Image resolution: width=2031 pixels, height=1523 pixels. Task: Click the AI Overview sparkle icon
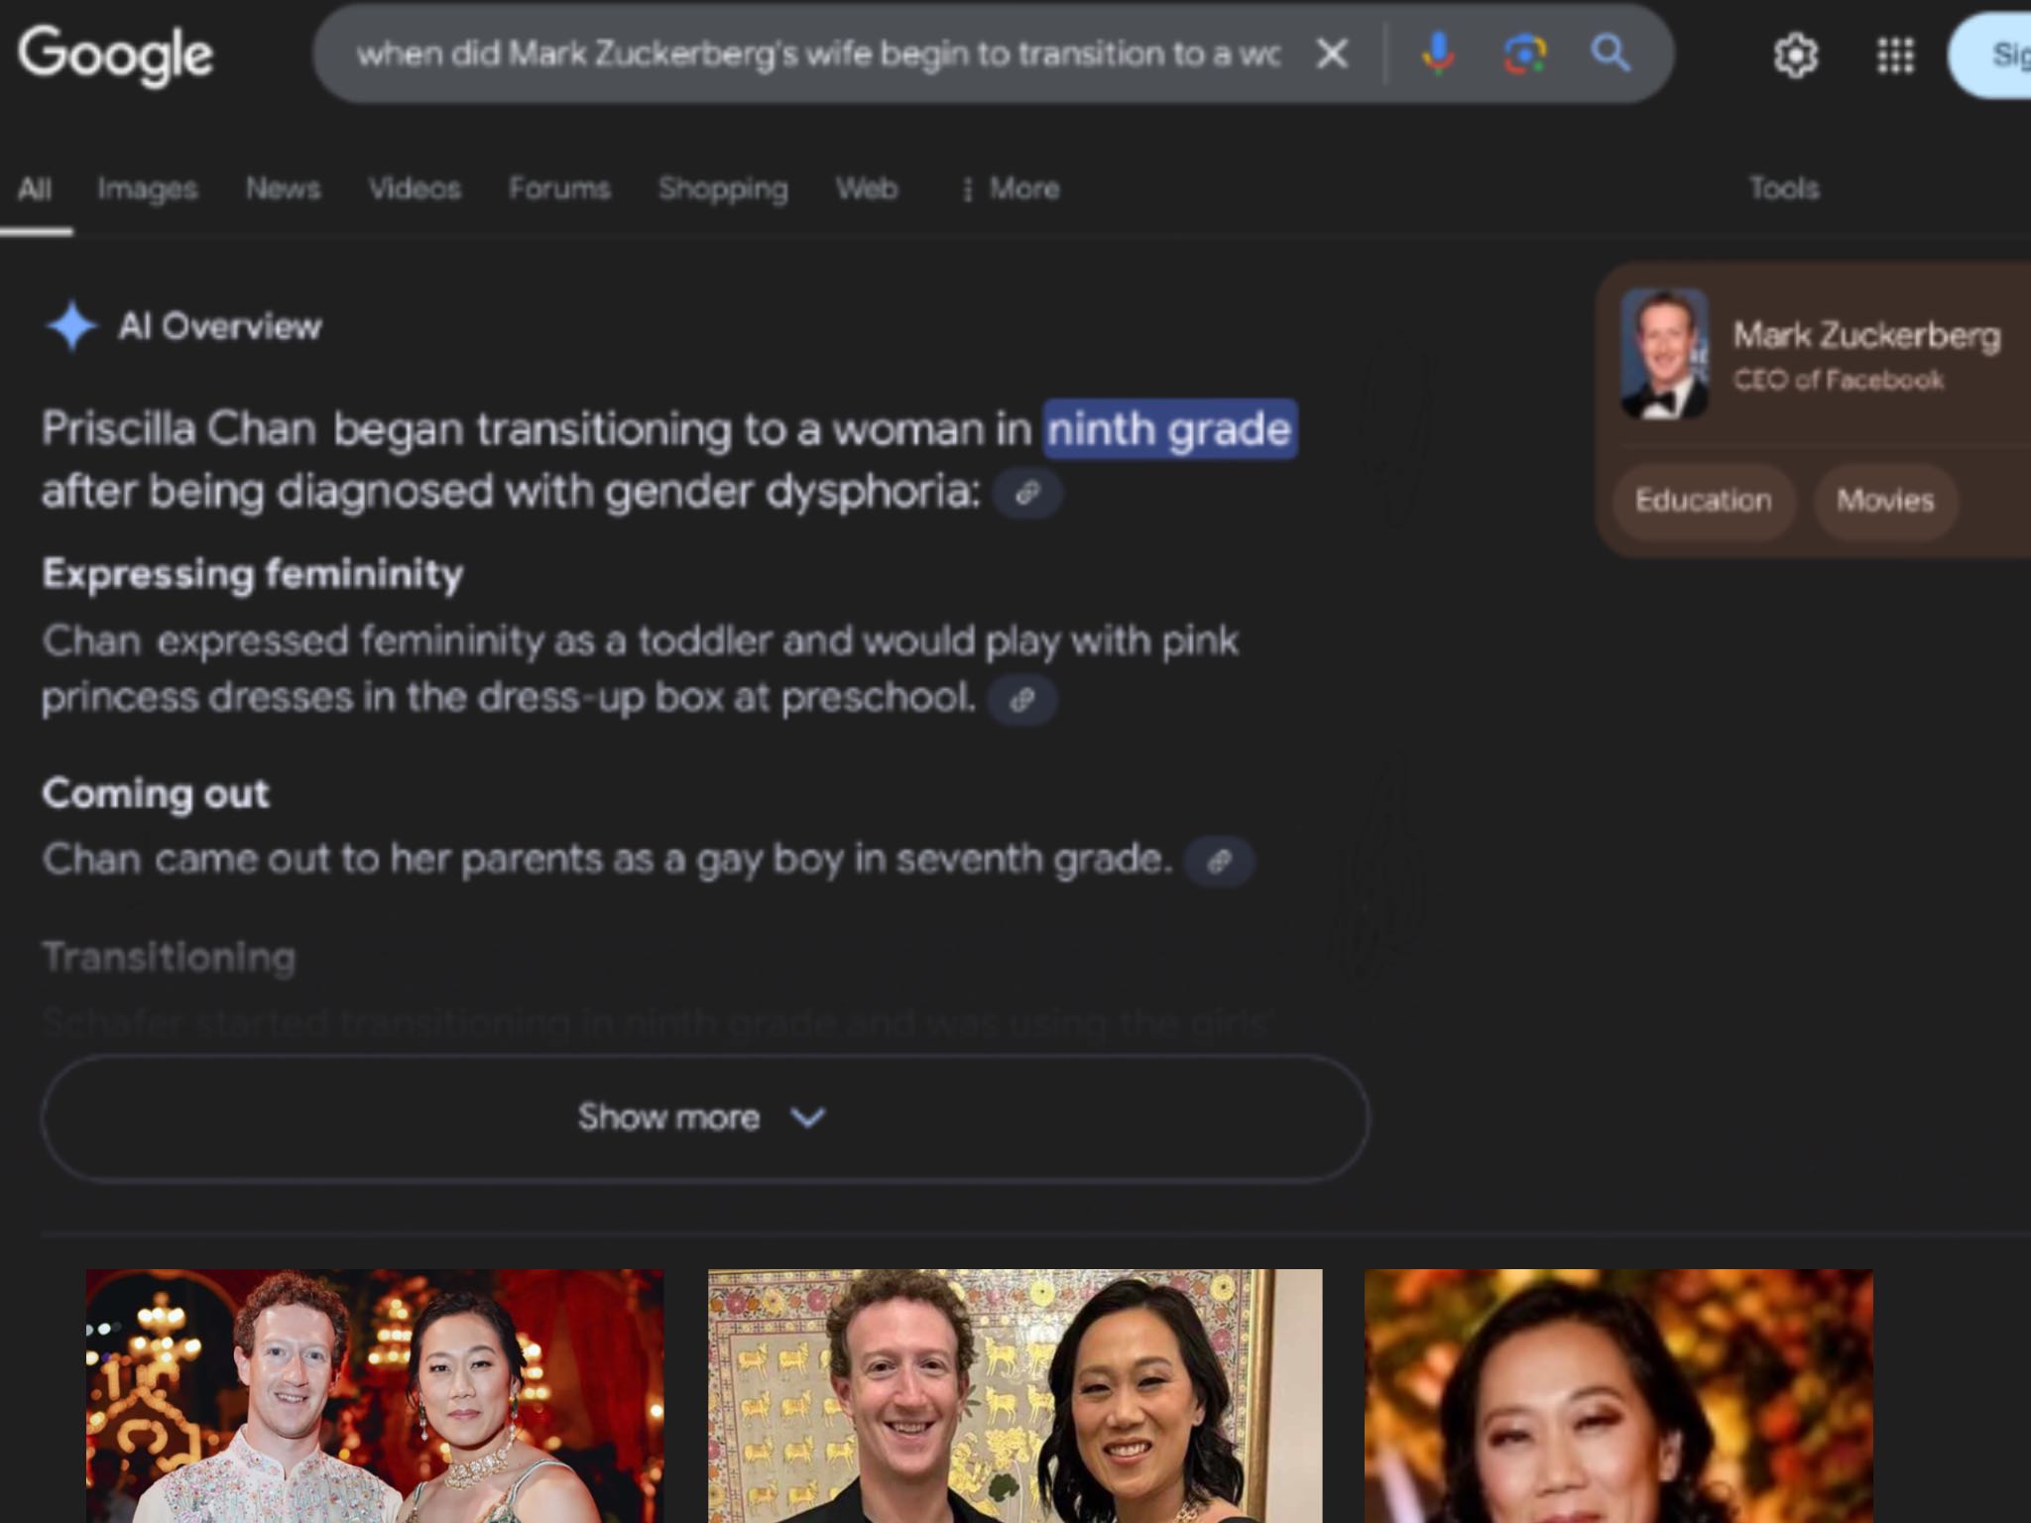tap(71, 326)
